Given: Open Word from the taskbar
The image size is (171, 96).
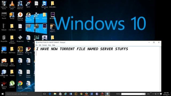Looking at the screenshot, I should click(71, 94).
